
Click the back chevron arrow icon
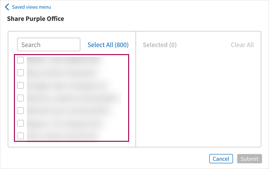7,7
